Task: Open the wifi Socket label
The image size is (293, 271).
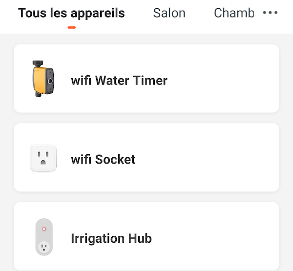Action: click(103, 159)
